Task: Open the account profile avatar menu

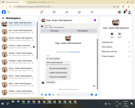Action: click(x=130, y=12)
